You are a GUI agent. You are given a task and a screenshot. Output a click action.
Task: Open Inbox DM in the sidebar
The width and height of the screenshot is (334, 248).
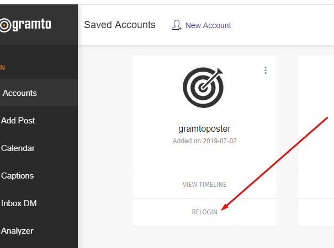click(19, 203)
